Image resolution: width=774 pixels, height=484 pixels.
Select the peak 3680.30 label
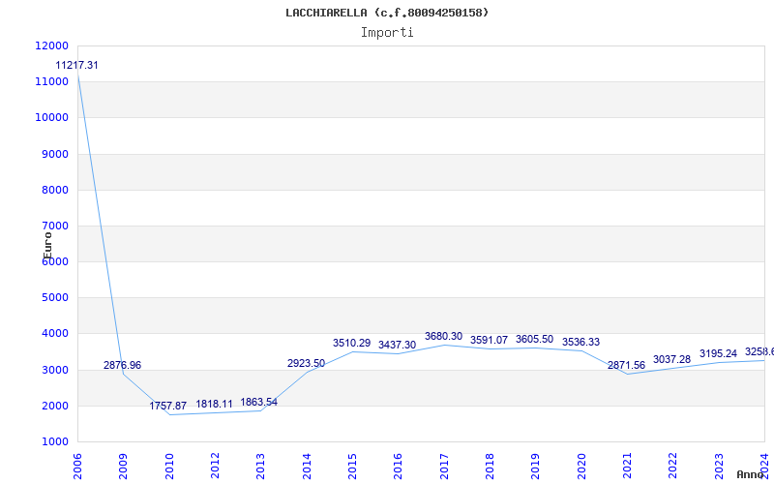443,336
